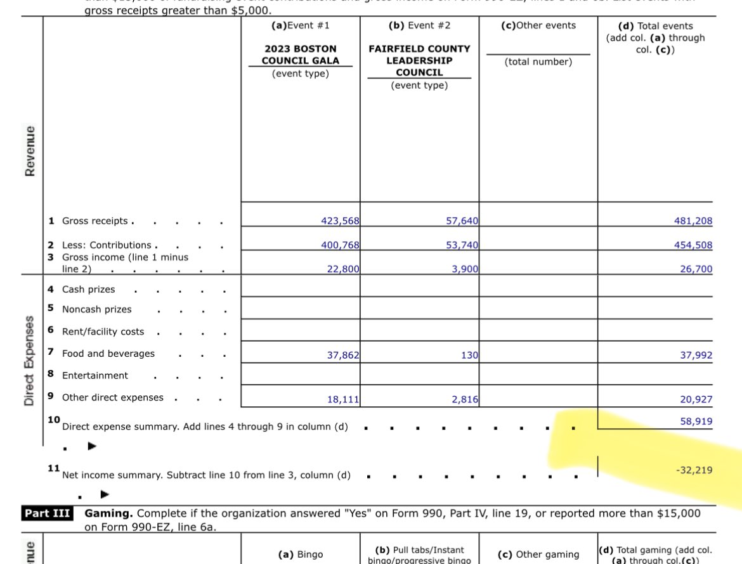Screen dimensions: 742x564
Task: Click food and beverages value 37,862
Action: (343, 355)
